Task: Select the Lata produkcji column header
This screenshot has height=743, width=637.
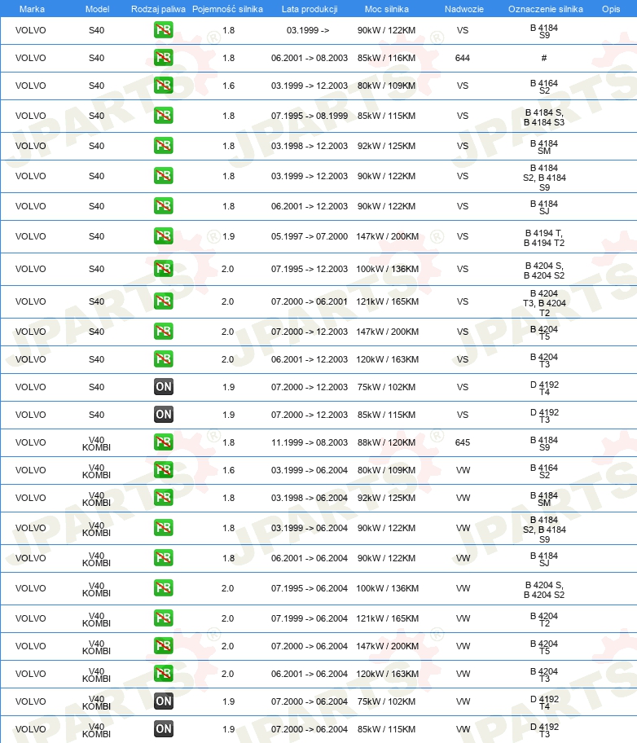Action: [x=310, y=9]
